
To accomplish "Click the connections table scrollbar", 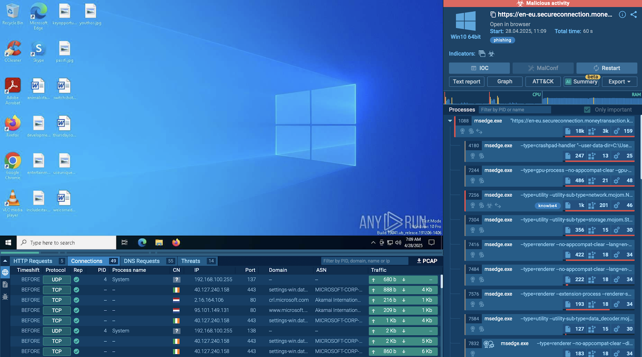I will pyautogui.click(x=441, y=281).
